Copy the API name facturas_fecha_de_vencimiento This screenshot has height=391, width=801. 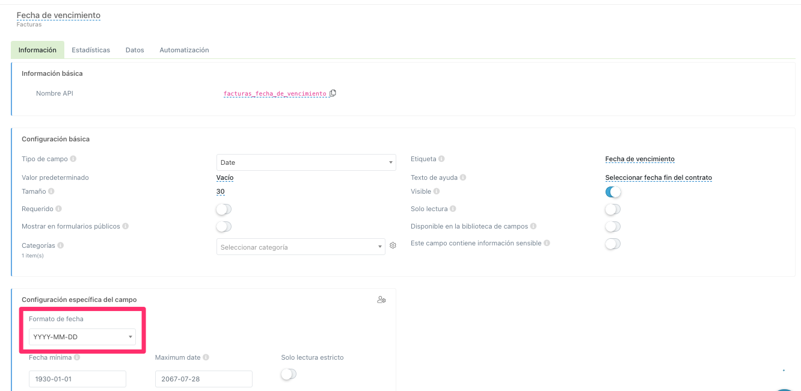333,93
